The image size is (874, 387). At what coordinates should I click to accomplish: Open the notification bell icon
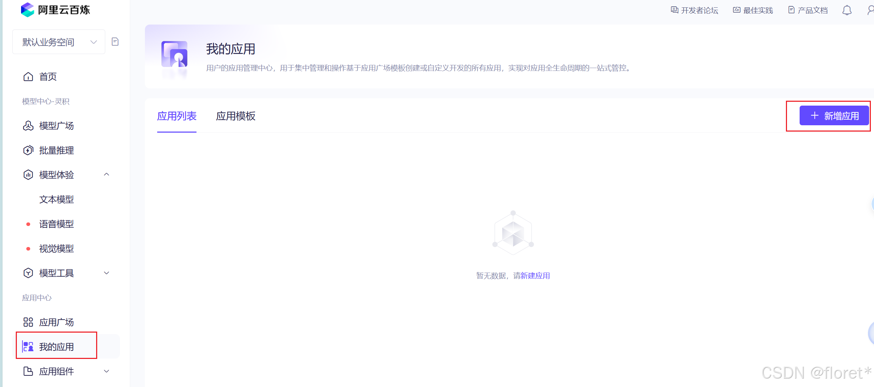pos(847,10)
